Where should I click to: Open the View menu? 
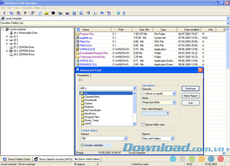[16, 8]
